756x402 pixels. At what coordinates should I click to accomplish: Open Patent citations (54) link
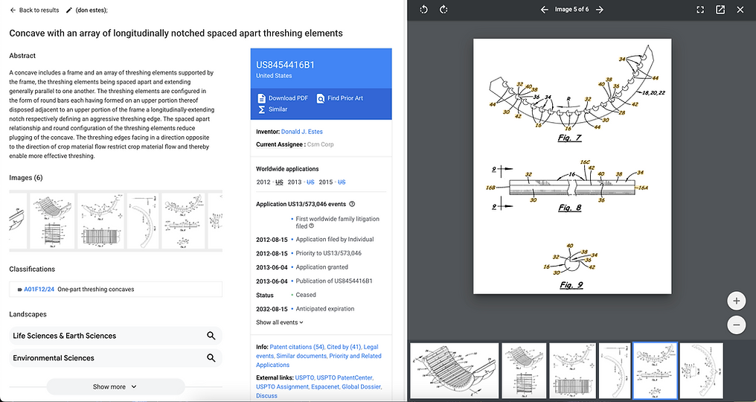tap(297, 347)
